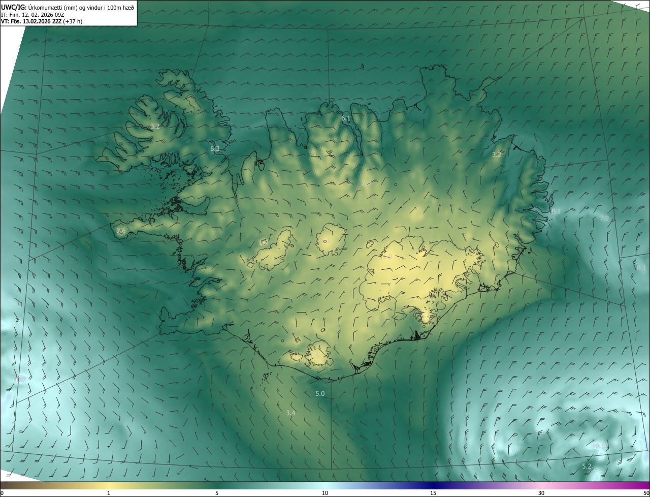Click the "30" tick label on the color scale
The image size is (650, 497).
pos(541,493)
